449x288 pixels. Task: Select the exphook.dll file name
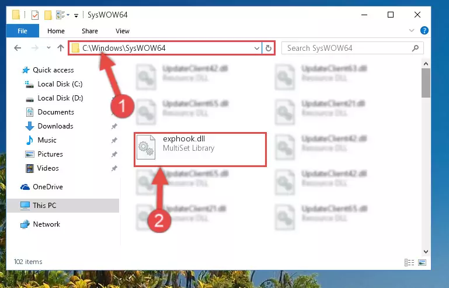184,138
